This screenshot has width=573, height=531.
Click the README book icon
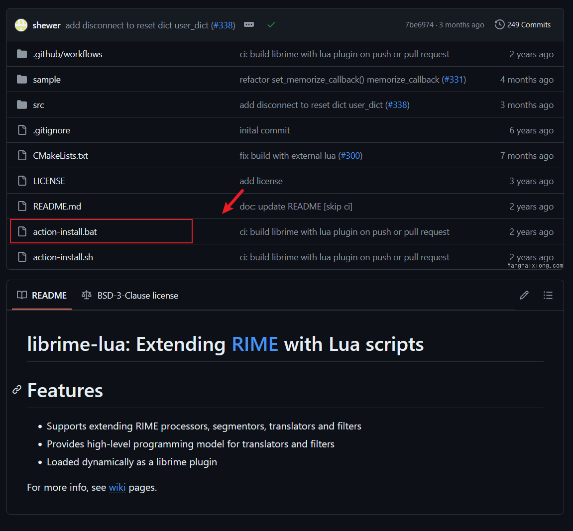click(22, 295)
